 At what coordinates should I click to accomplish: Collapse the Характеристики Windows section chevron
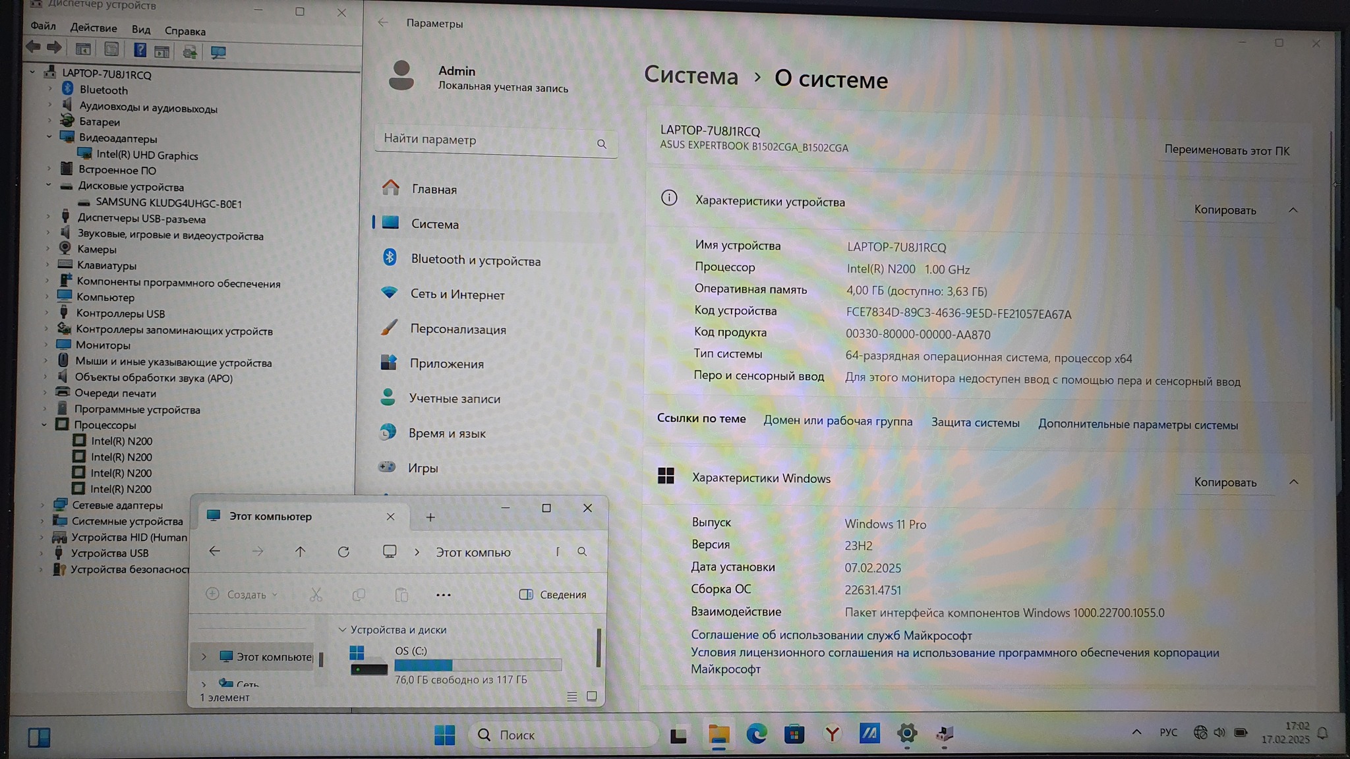pyautogui.click(x=1293, y=482)
